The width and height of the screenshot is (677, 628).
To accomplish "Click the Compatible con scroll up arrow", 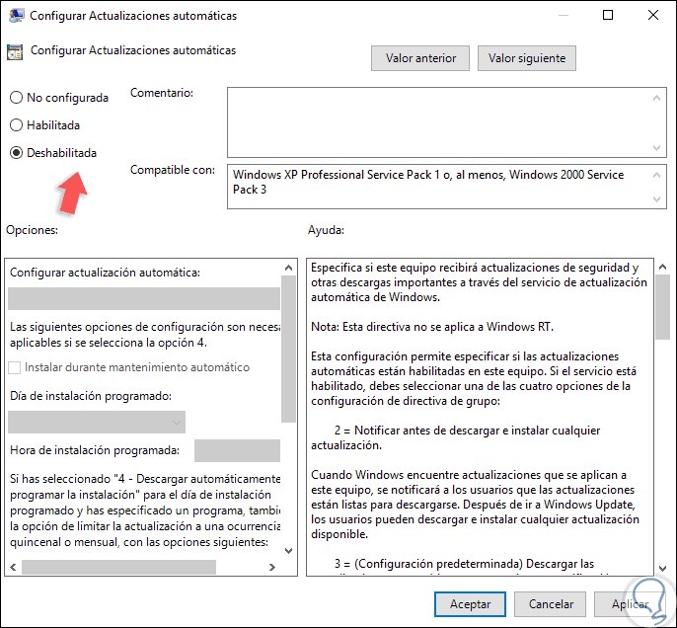I will 656,175.
